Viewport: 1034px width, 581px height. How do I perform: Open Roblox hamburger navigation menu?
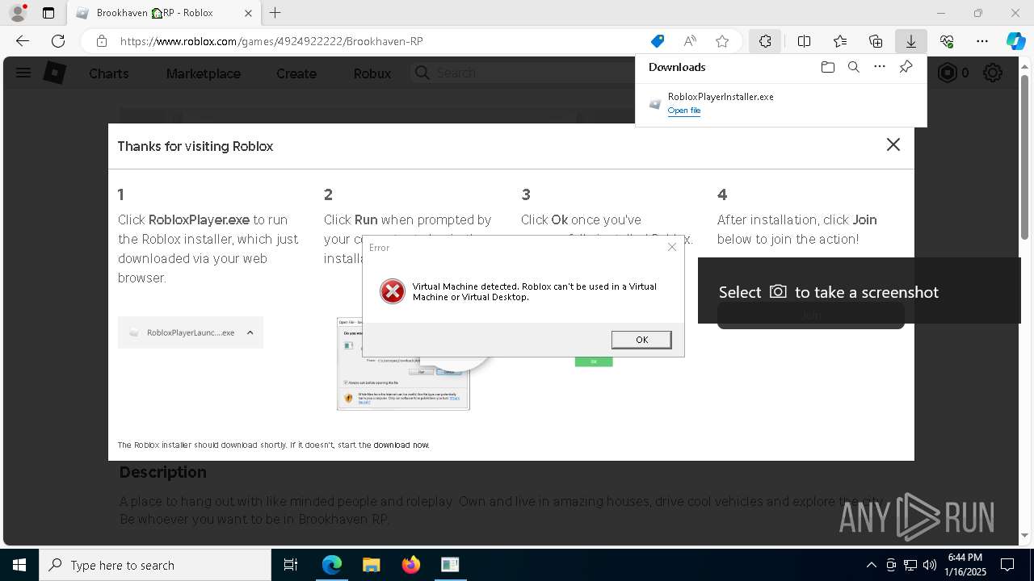[x=23, y=73]
